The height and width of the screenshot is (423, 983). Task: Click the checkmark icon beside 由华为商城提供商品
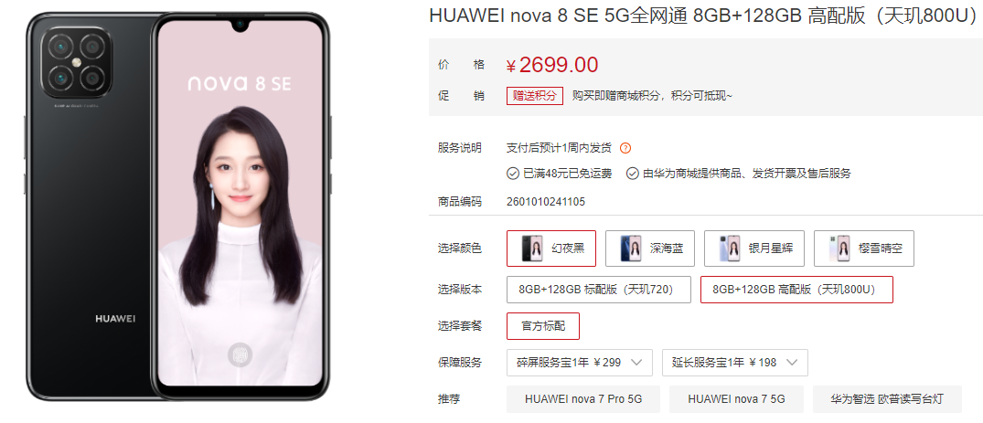(632, 174)
